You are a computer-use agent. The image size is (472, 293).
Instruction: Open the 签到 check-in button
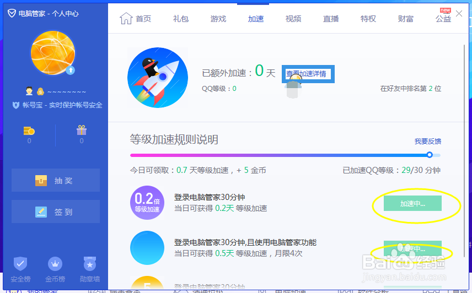pos(56,212)
